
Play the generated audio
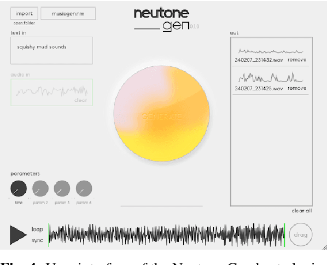click(x=19, y=235)
